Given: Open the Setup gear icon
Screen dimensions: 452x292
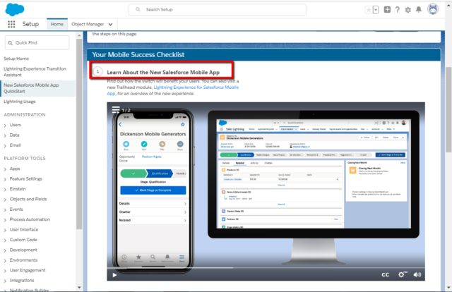Looking at the screenshot, I should [x=409, y=9].
